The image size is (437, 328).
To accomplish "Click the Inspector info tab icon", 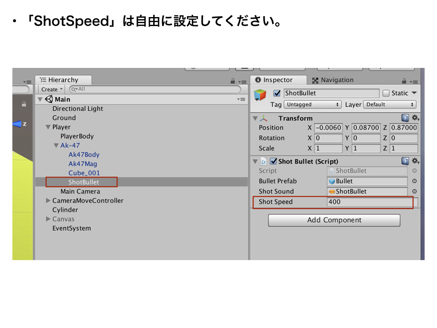I will coord(258,80).
